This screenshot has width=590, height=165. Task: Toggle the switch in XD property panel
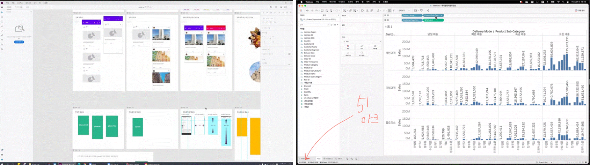point(290,54)
